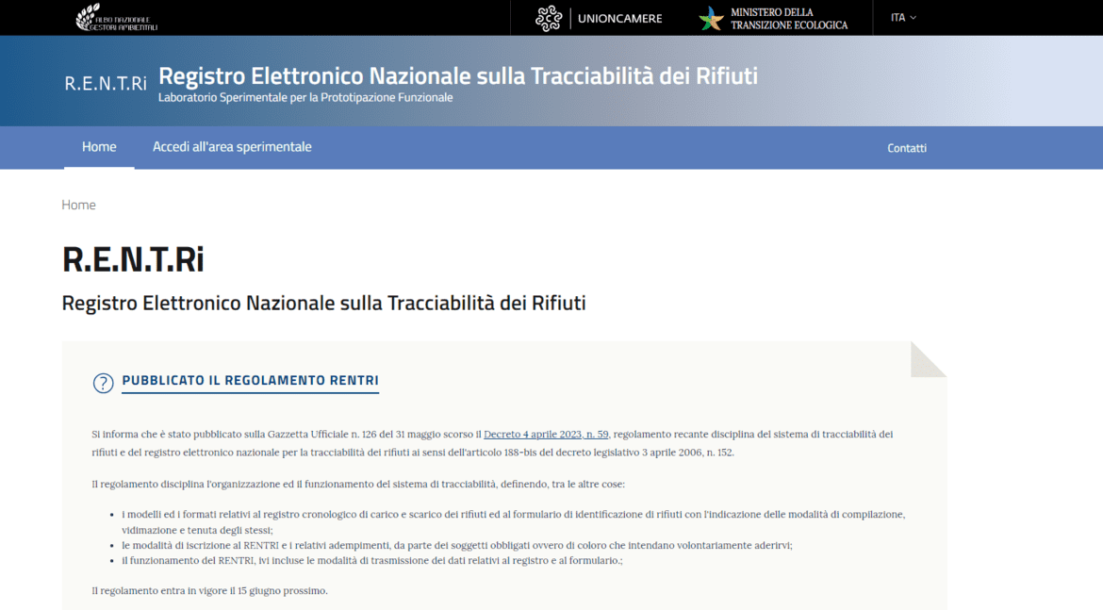Open Accedi all'area sperimentale menu item
This screenshot has height=610, width=1103.
232,147
